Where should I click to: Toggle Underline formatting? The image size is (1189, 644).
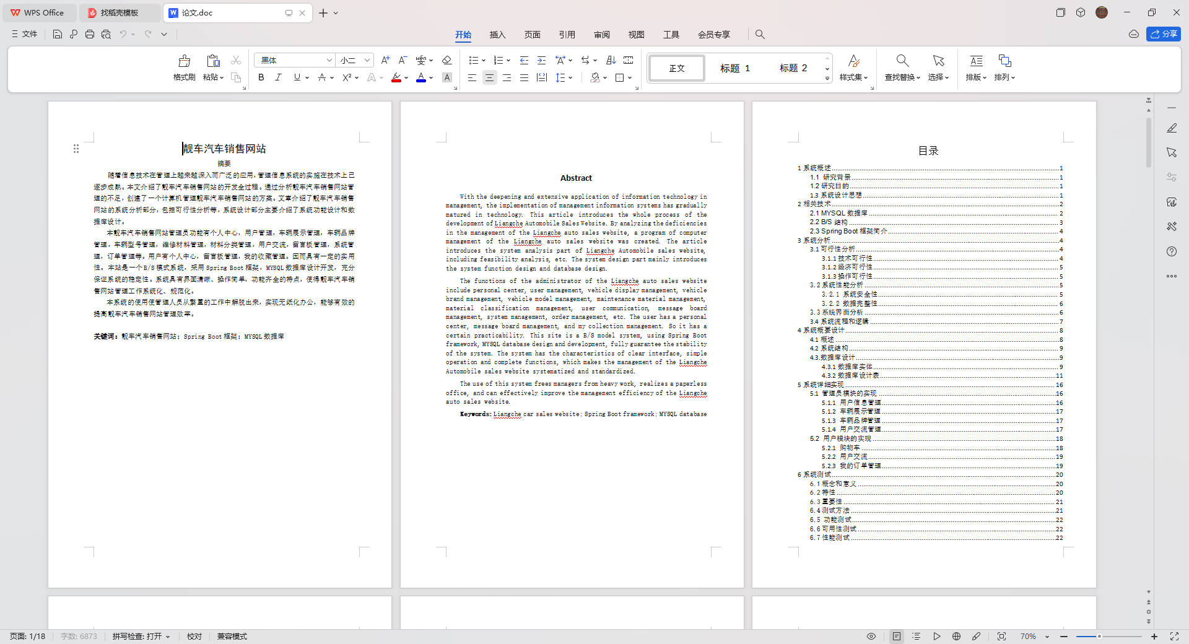tap(297, 77)
